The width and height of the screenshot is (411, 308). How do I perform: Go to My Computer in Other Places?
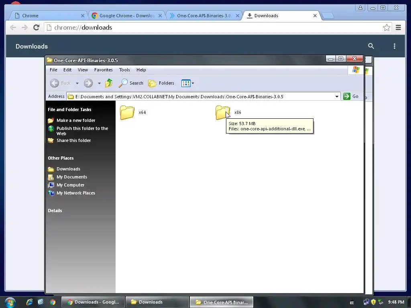pyautogui.click(x=71, y=185)
